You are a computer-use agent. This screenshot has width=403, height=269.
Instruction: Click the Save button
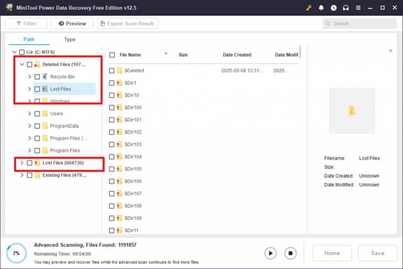(377, 253)
